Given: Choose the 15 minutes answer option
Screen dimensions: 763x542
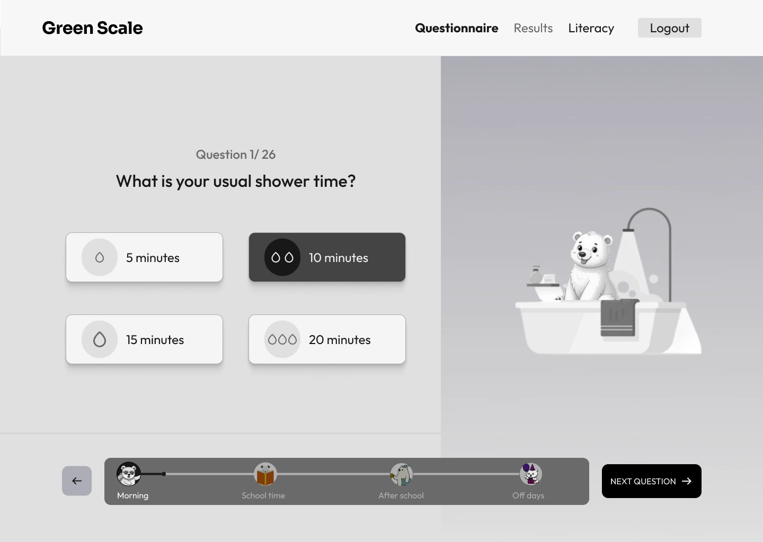Looking at the screenshot, I should click(144, 339).
